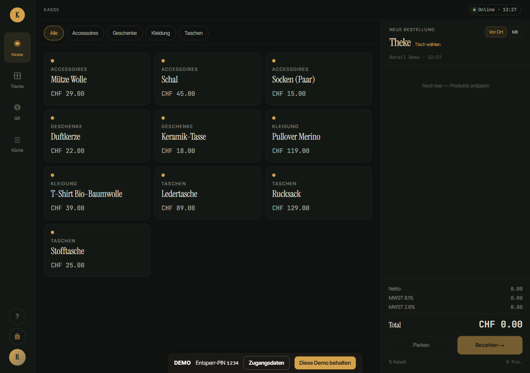Click the MWST 8.1% row

(455, 298)
